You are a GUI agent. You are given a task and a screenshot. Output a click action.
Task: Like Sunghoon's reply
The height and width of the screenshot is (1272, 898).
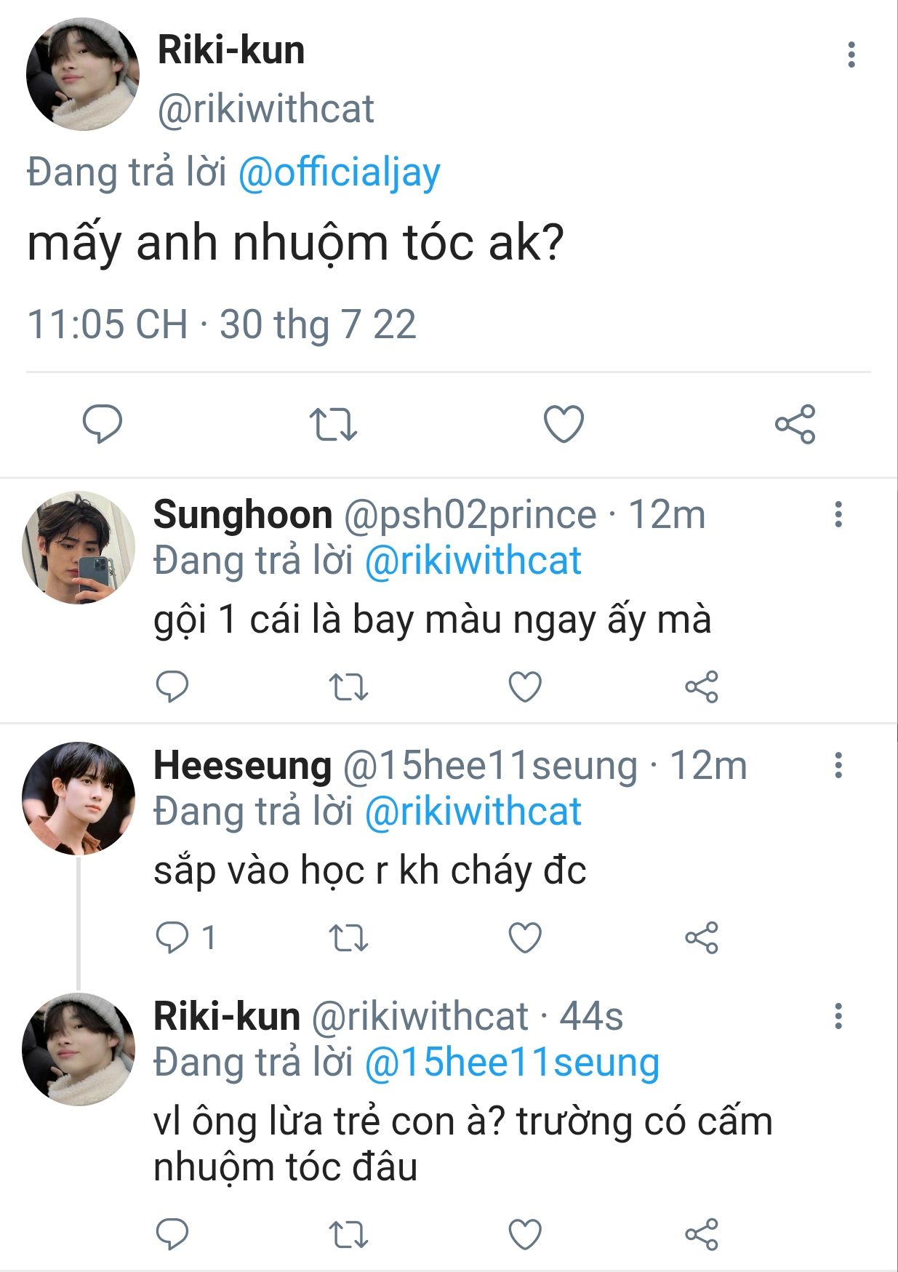click(x=525, y=687)
